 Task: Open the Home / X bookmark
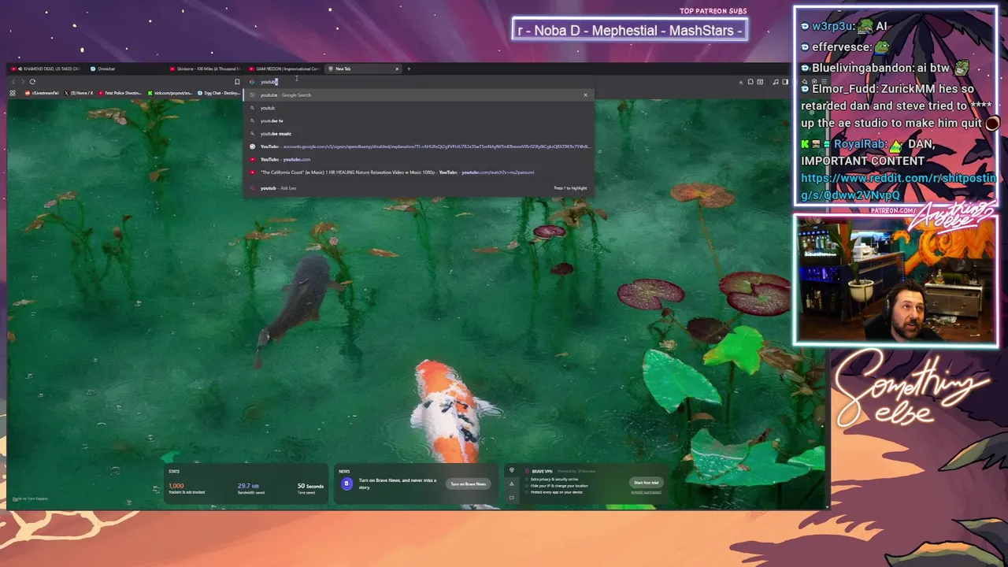pyautogui.click(x=79, y=93)
